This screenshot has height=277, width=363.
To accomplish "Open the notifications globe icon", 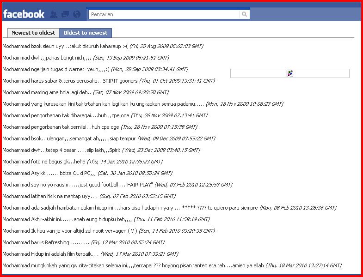I will [77, 14].
